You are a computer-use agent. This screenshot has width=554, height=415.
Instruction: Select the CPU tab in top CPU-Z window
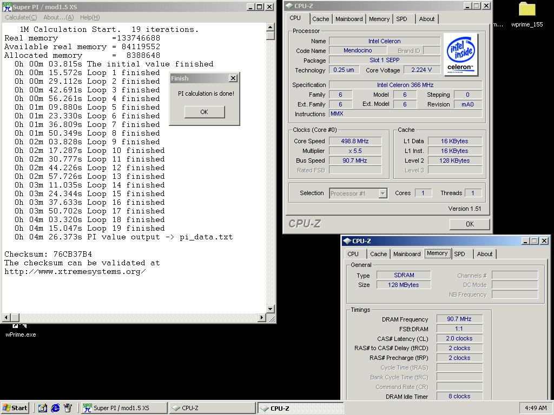(295, 18)
